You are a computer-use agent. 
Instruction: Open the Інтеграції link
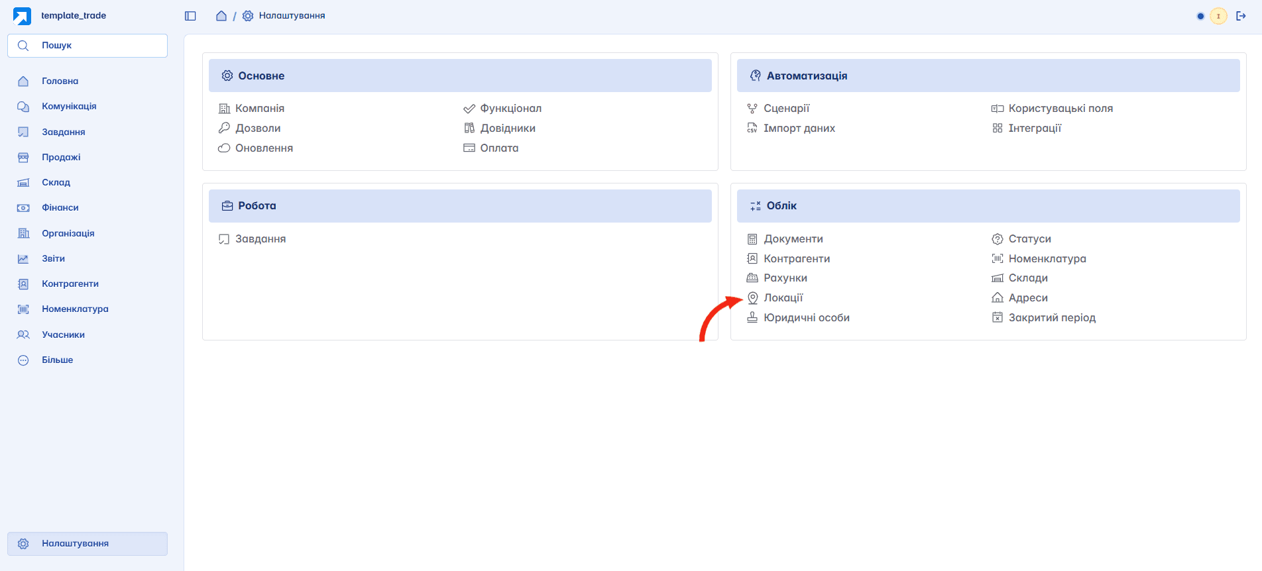(x=1035, y=129)
